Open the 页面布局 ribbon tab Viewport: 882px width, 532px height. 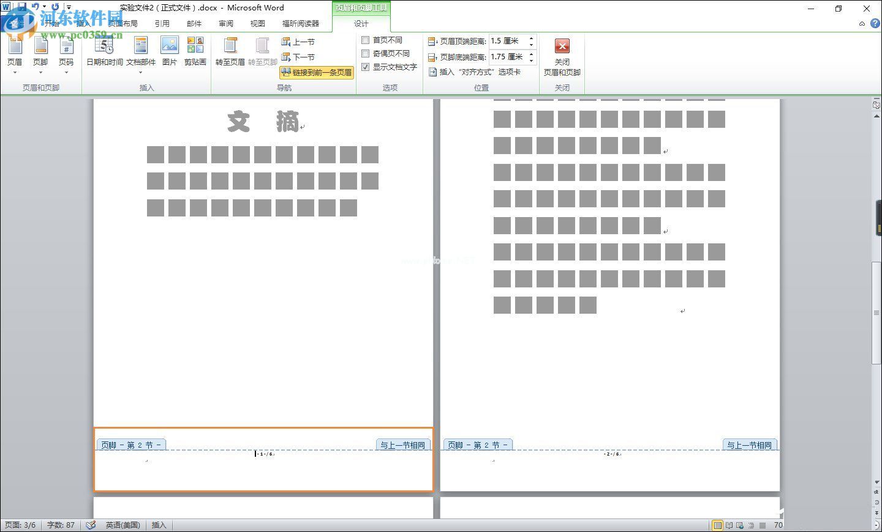coord(123,23)
